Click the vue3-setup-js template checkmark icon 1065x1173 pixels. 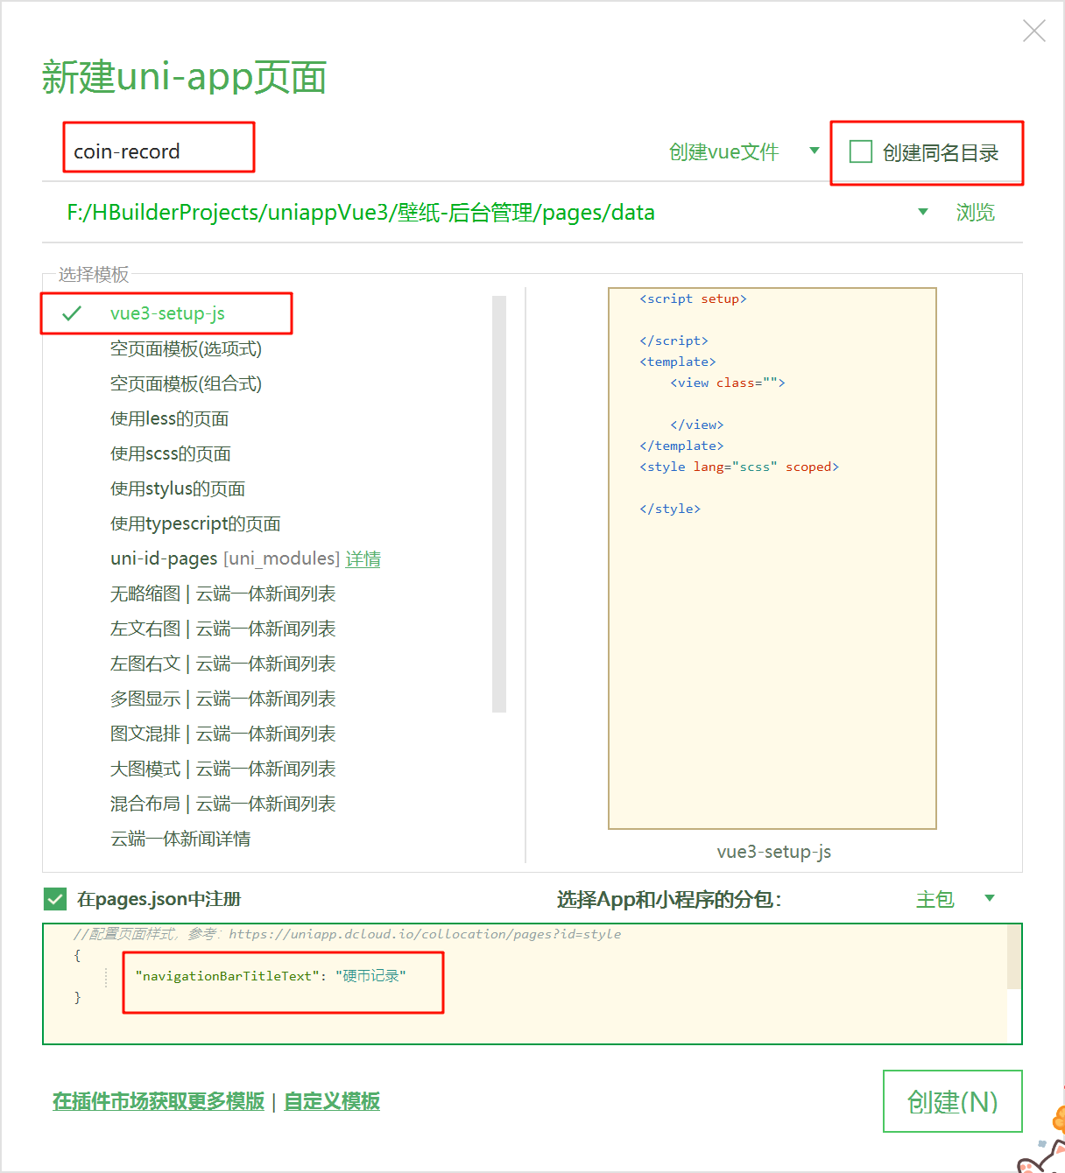[72, 313]
